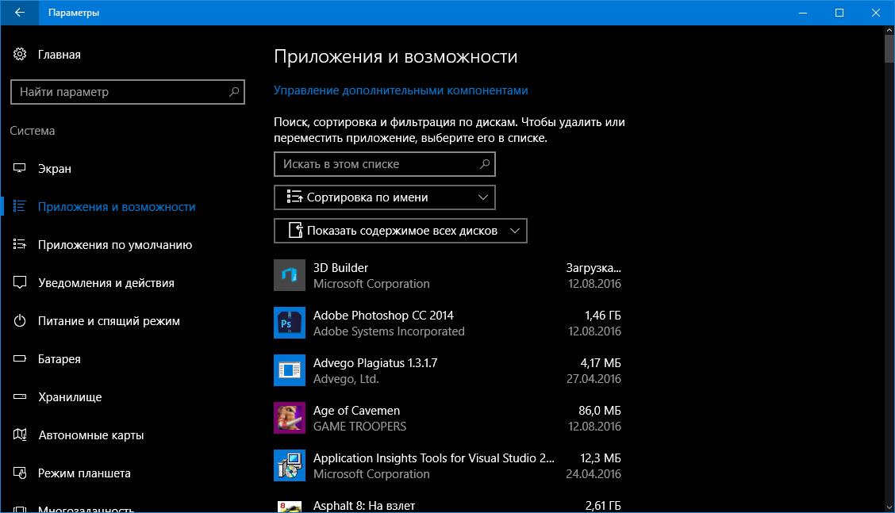Click the scrollbar down arrow
Image resolution: width=895 pixels, height=513 pixels.
(x=889, y=507)
